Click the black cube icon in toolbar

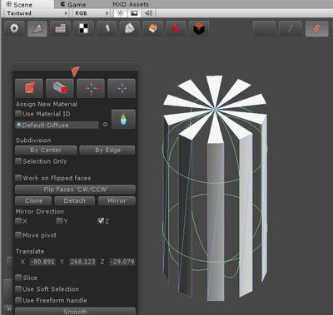[x=199, y=28]
